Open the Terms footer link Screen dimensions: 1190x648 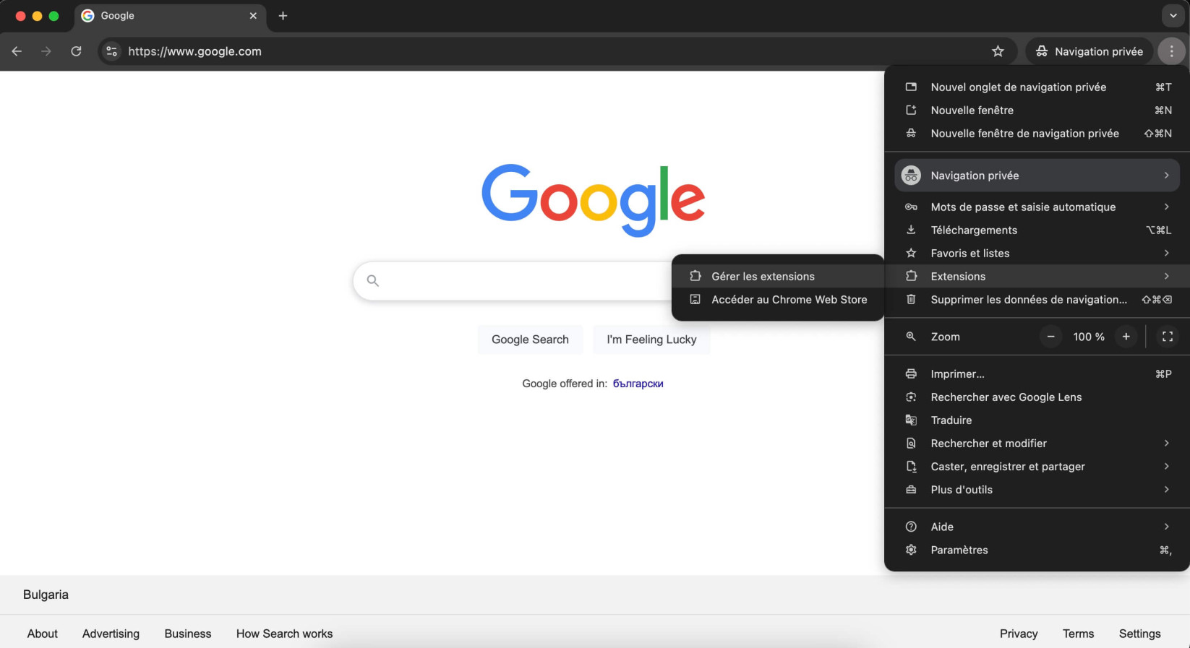point(1078,634)
